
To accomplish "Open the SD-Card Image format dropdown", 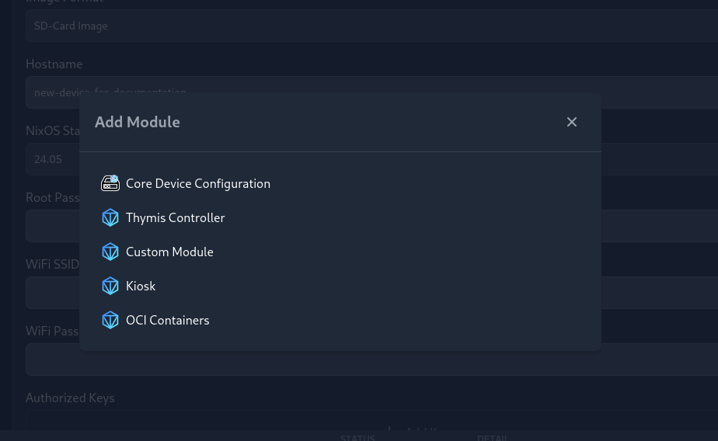I will coord(371,26).
